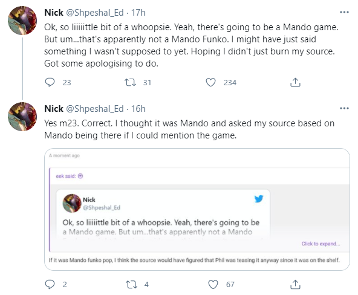This screenshot has height=295, width=358.
Task: Reply to the second tweet about m23
Action: [x=50, y=284]
